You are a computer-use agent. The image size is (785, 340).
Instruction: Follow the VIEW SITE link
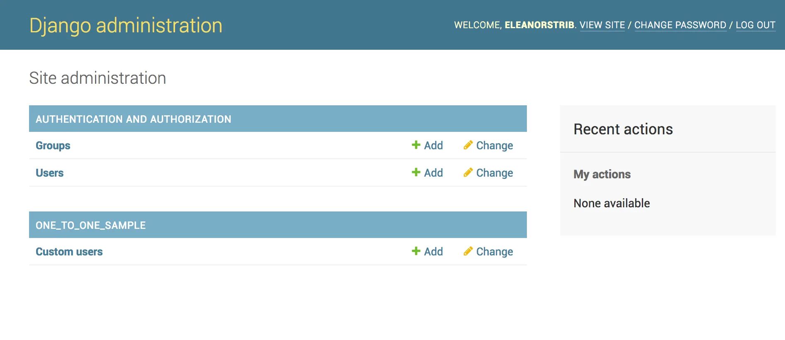coord(602,25)
